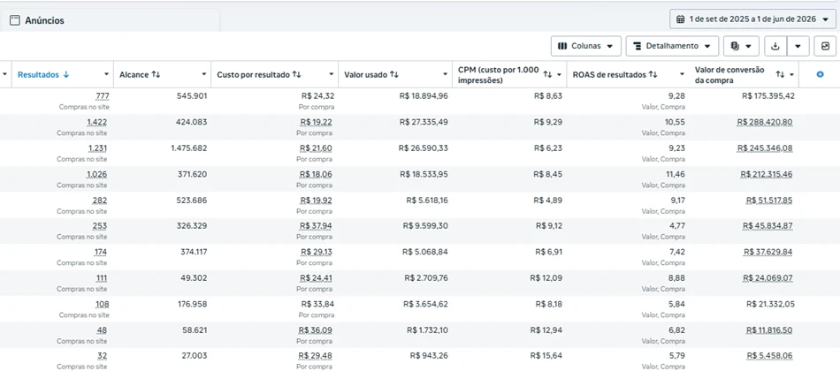Click the calendar icon in date range

(680, 19)
